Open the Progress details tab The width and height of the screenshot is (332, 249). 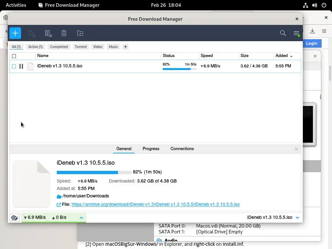(151, 148)
